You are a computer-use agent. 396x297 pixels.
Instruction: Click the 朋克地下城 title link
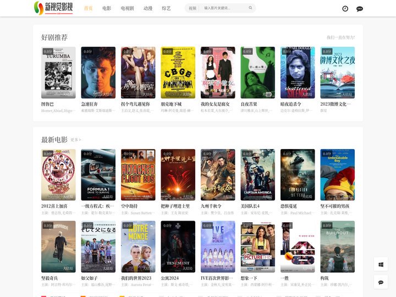point(171,104)
